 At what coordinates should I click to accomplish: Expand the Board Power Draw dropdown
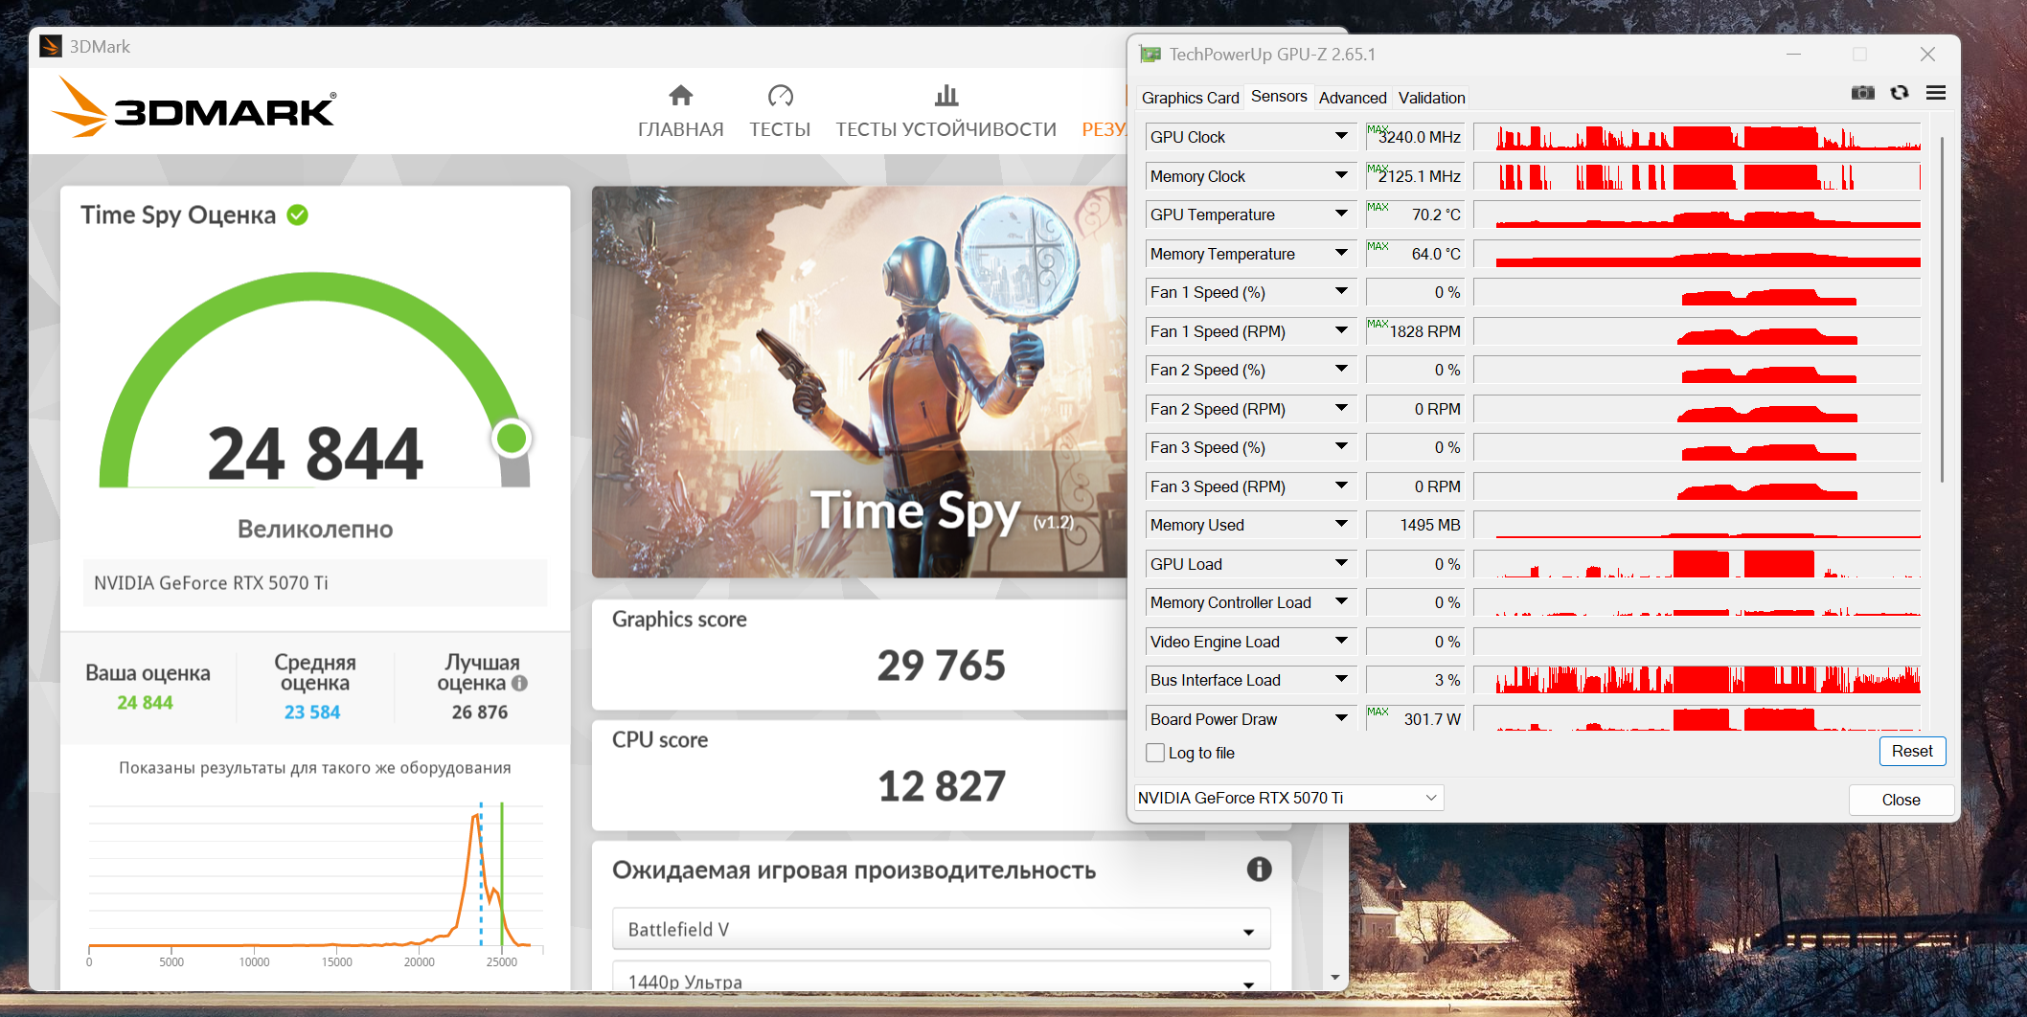click(1341, 719)
